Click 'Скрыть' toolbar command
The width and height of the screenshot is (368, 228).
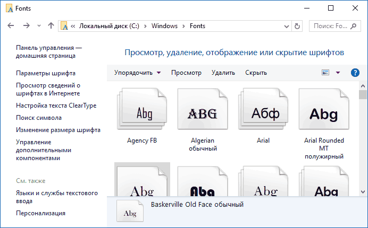point(256,73)
